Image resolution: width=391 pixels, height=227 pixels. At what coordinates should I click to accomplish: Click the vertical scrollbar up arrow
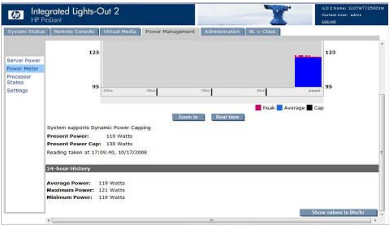coord(382,44)
